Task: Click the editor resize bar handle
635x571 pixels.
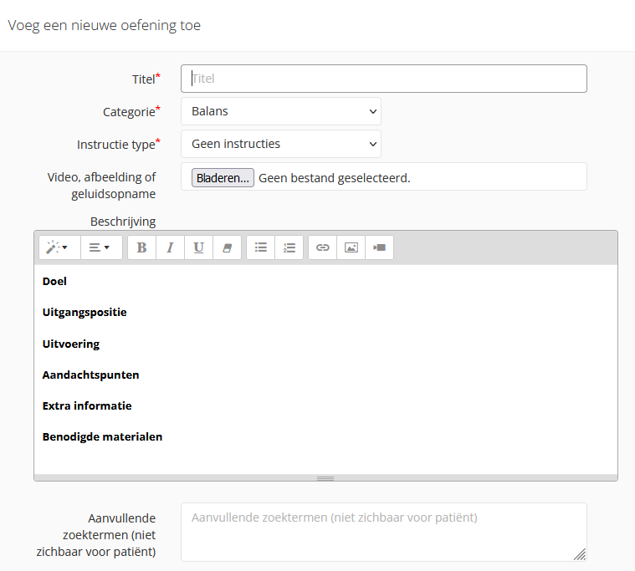Action: point(325,478)
